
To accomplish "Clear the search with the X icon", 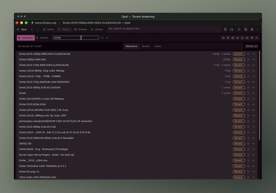I will coord(107,38).
